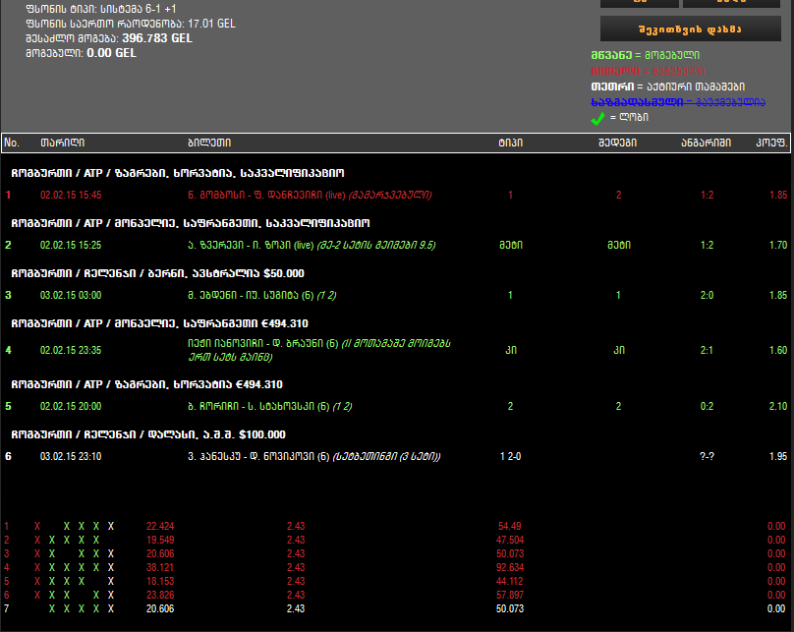794x632 pixels.
Task: Click the score 2:0 in row 3
Action: pyautogui.click(x=707, y=295)
